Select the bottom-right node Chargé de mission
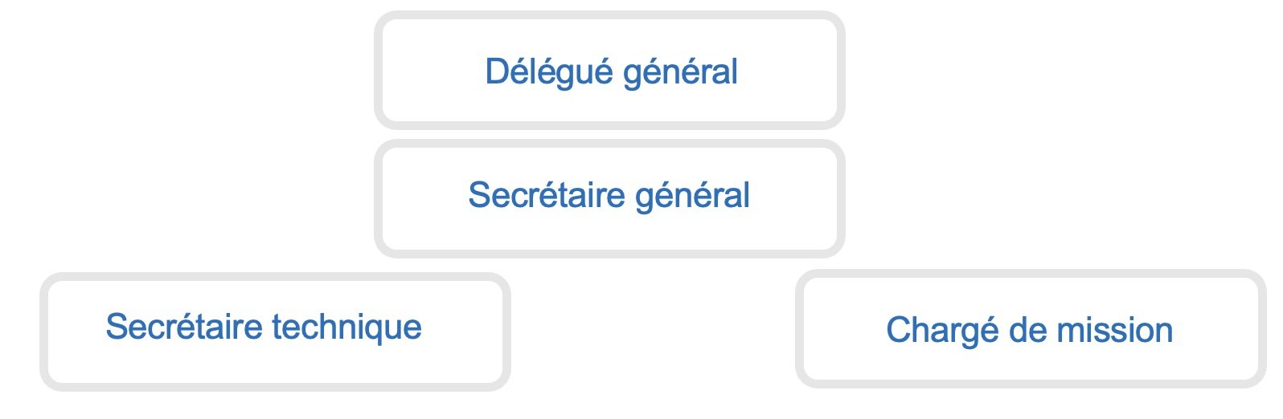This screenshot has width=1283, height=419. coord(1029,330)
